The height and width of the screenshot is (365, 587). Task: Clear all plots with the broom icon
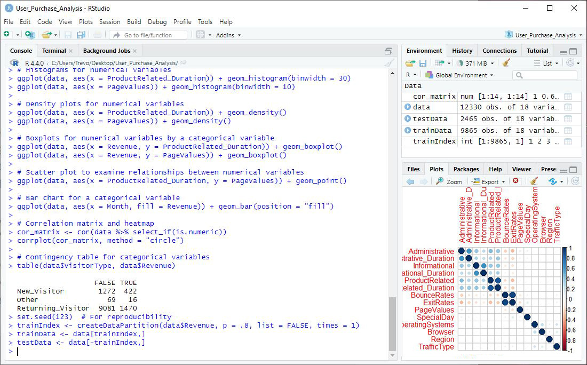coord(533,181)
